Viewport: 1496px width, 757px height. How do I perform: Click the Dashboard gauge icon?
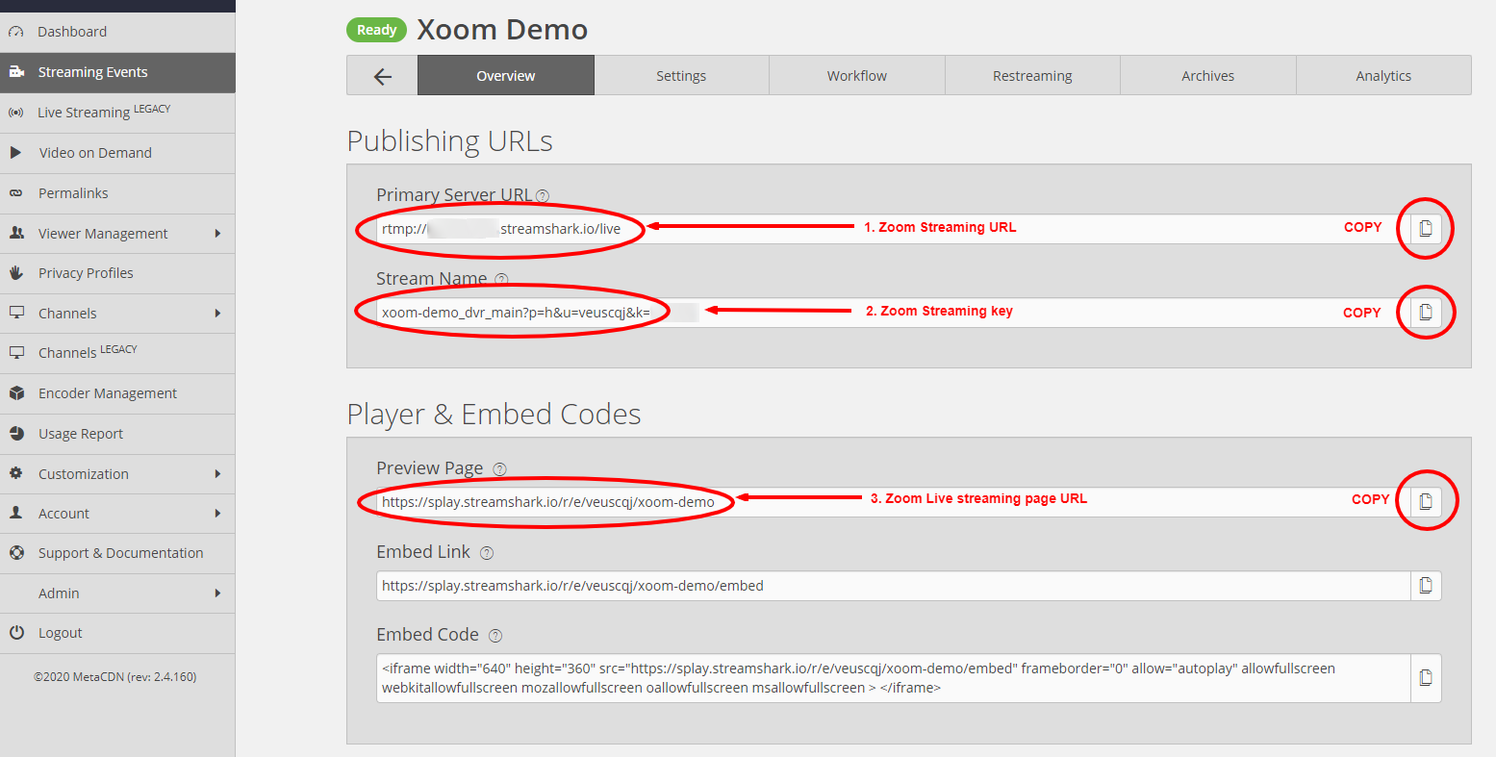(x=15, y=32)
